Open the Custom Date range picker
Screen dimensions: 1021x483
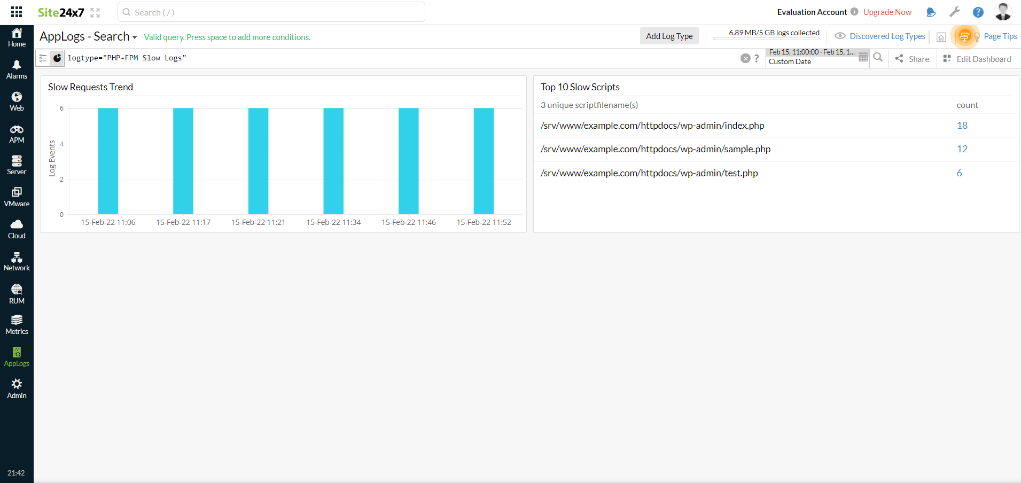point(790,61)
